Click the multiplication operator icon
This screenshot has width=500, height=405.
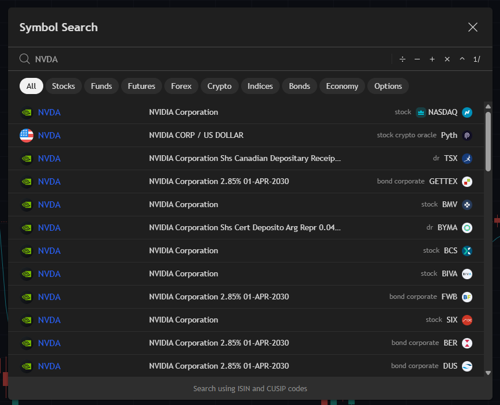point(447,59)
